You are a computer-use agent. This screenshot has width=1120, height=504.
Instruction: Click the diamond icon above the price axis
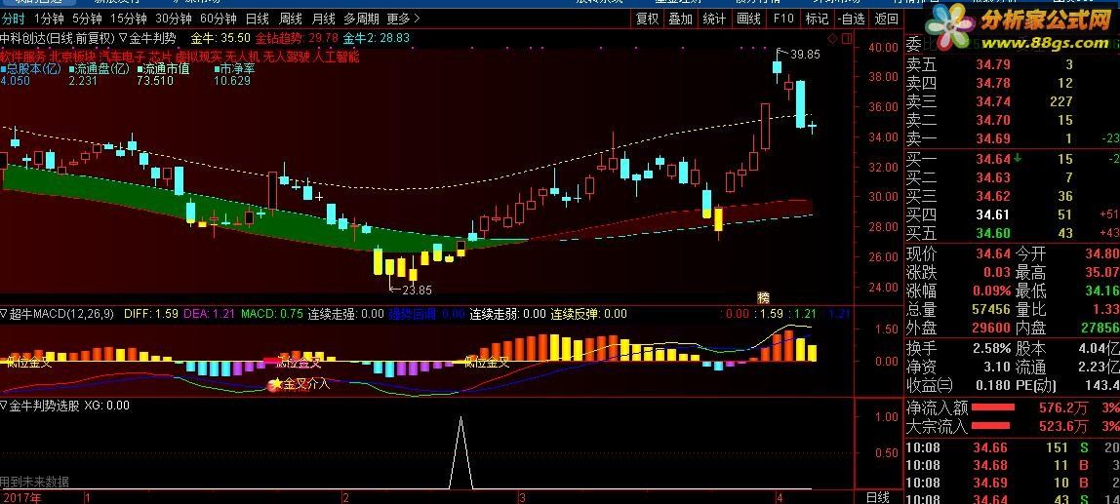click(831, 38)
